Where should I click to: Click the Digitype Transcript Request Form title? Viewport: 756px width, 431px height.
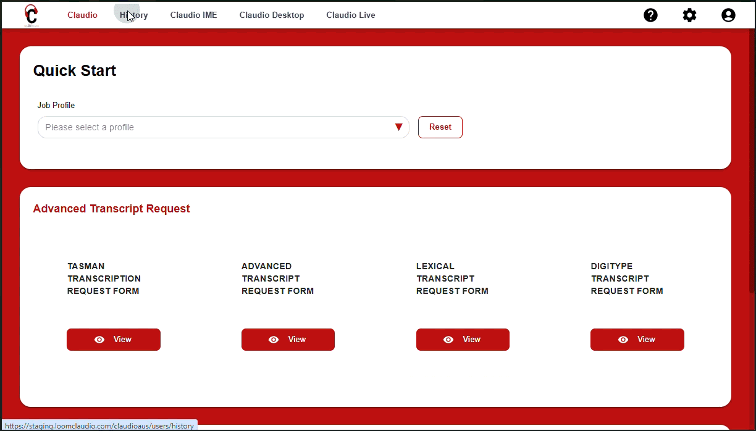pos(626,278)
